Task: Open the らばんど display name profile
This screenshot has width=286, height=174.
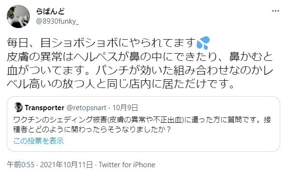Action: point(50,12)
